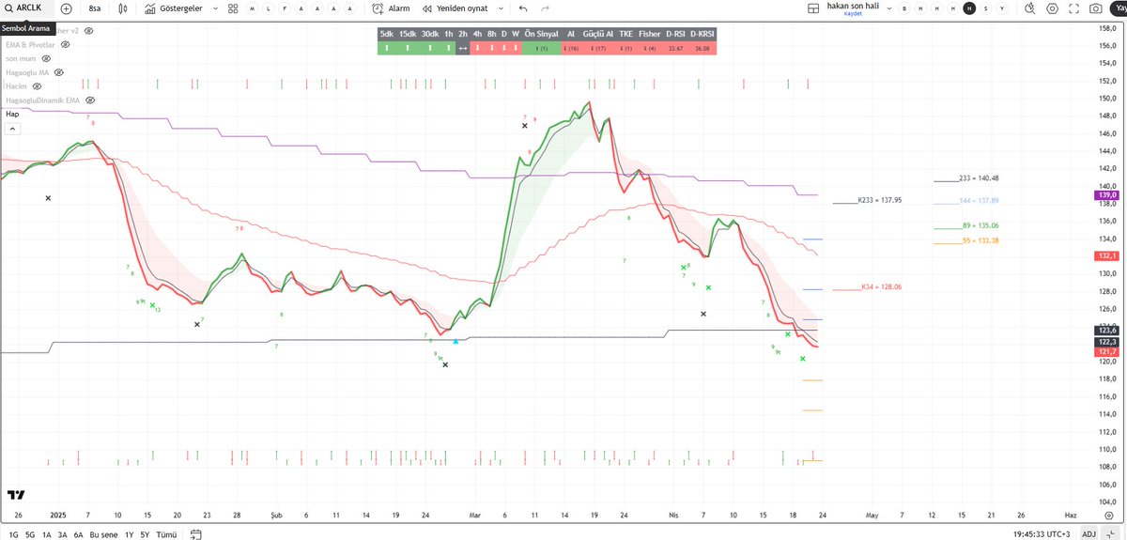Select the Bu sene time range
Viewport: 1127px width, 540px height.
[104, 534]
